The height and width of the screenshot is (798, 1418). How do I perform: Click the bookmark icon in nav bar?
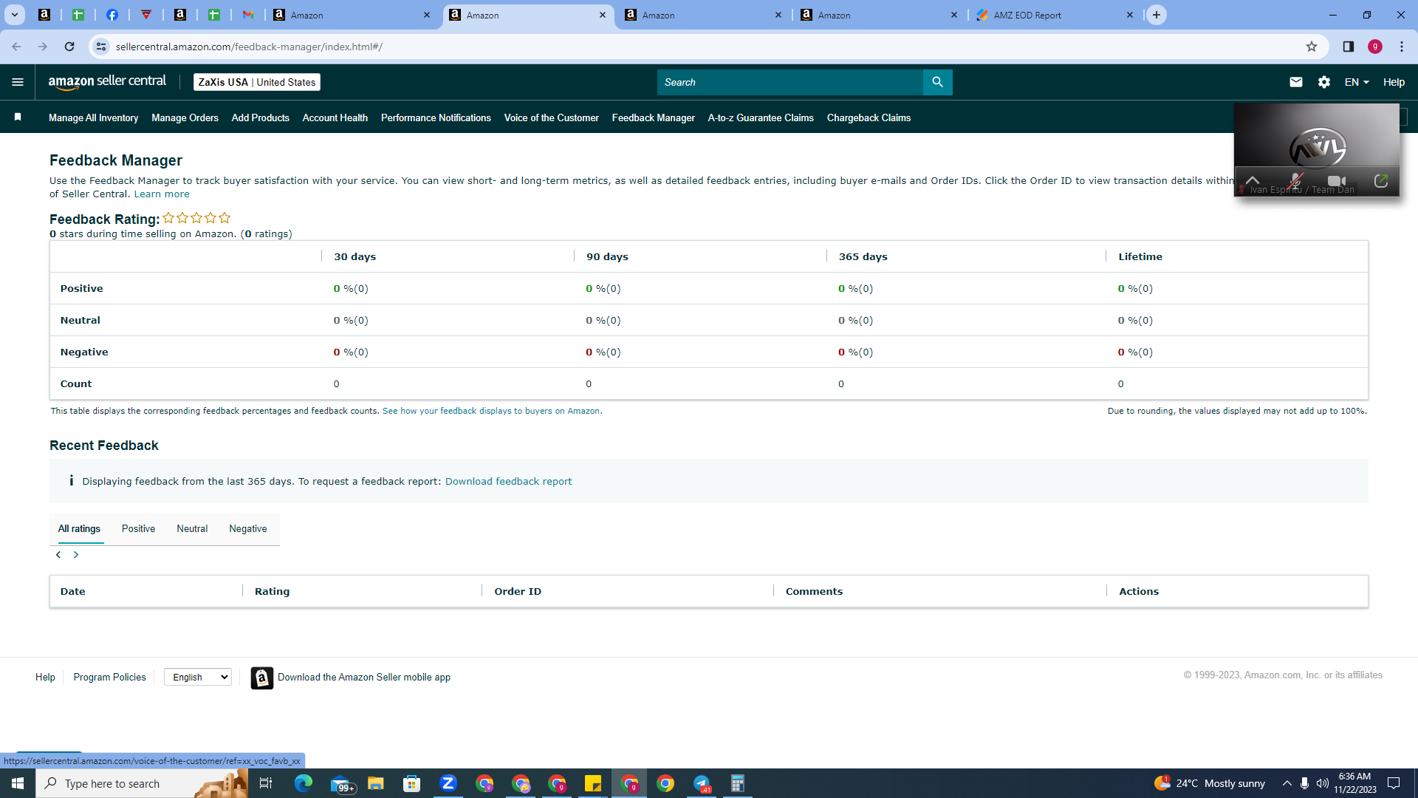(x=18, y=117)
